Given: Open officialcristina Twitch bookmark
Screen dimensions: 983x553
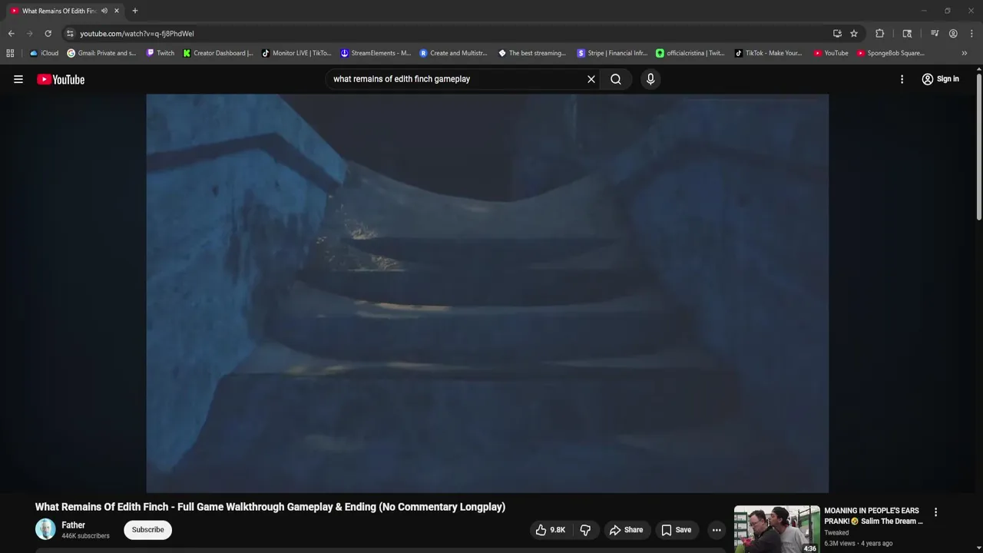Looking at the screenshot, I should (x=690, y=53).
